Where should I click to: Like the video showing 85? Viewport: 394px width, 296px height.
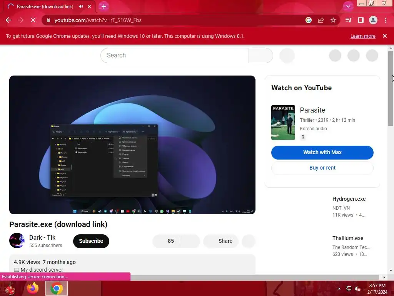(166, 241)
